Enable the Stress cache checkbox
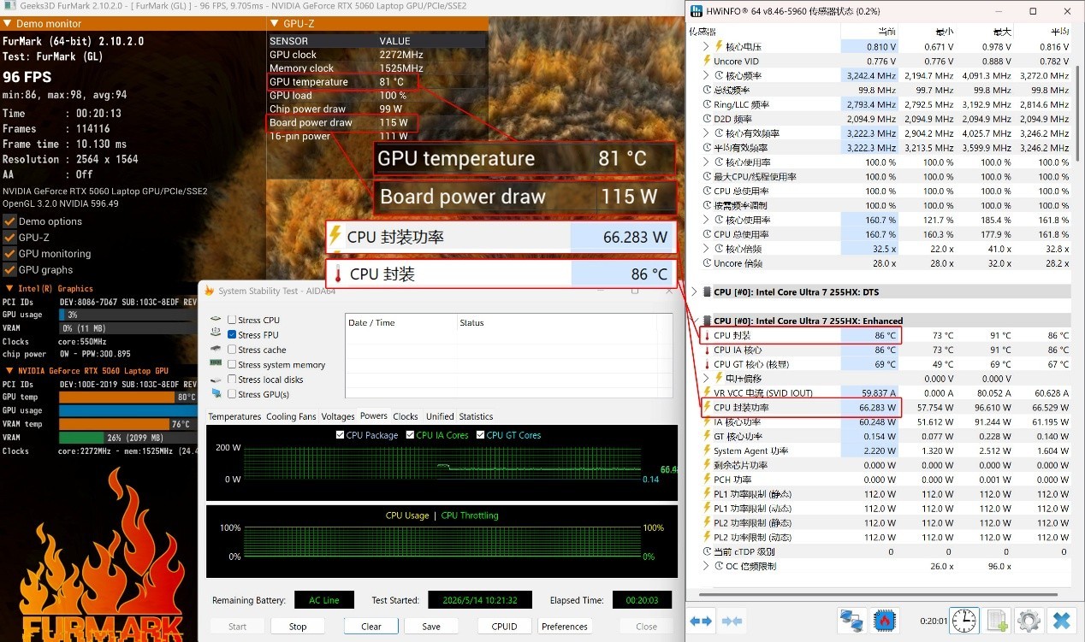 (232, 350)
